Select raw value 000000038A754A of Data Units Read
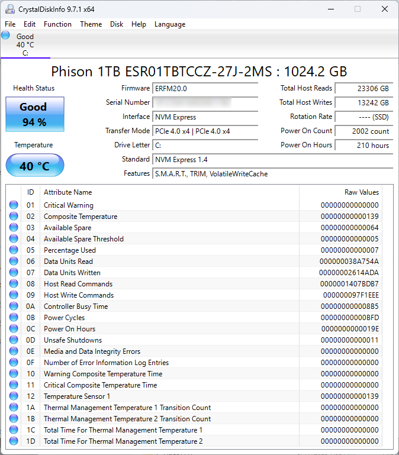 click(349, 262)
